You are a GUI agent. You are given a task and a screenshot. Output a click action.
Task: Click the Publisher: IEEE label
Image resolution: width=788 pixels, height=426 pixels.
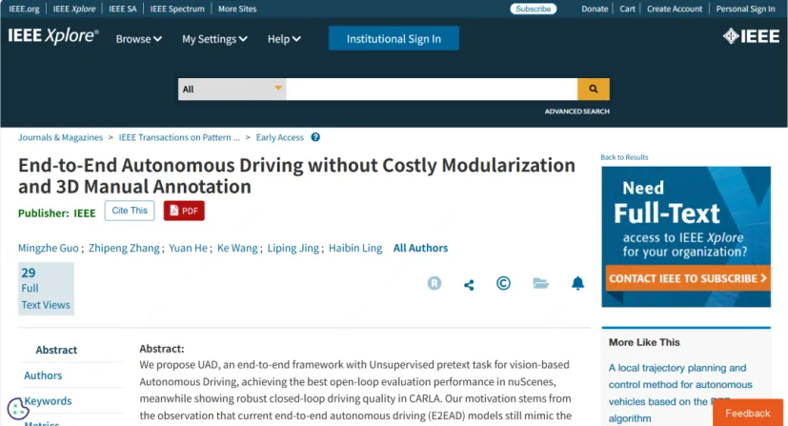point(57,213)
